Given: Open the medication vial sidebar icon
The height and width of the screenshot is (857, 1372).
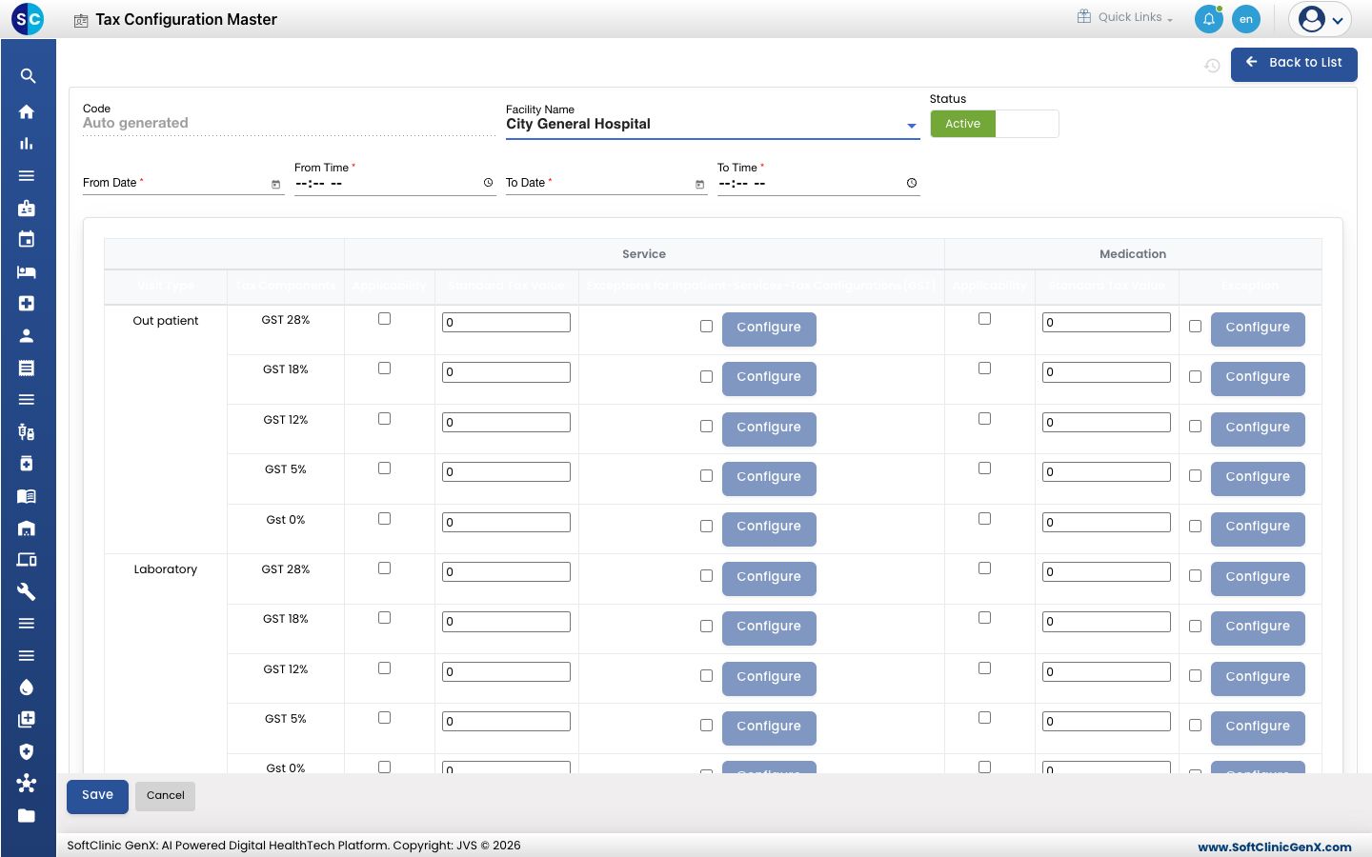Looking at the screenshot, I should 27,431.
